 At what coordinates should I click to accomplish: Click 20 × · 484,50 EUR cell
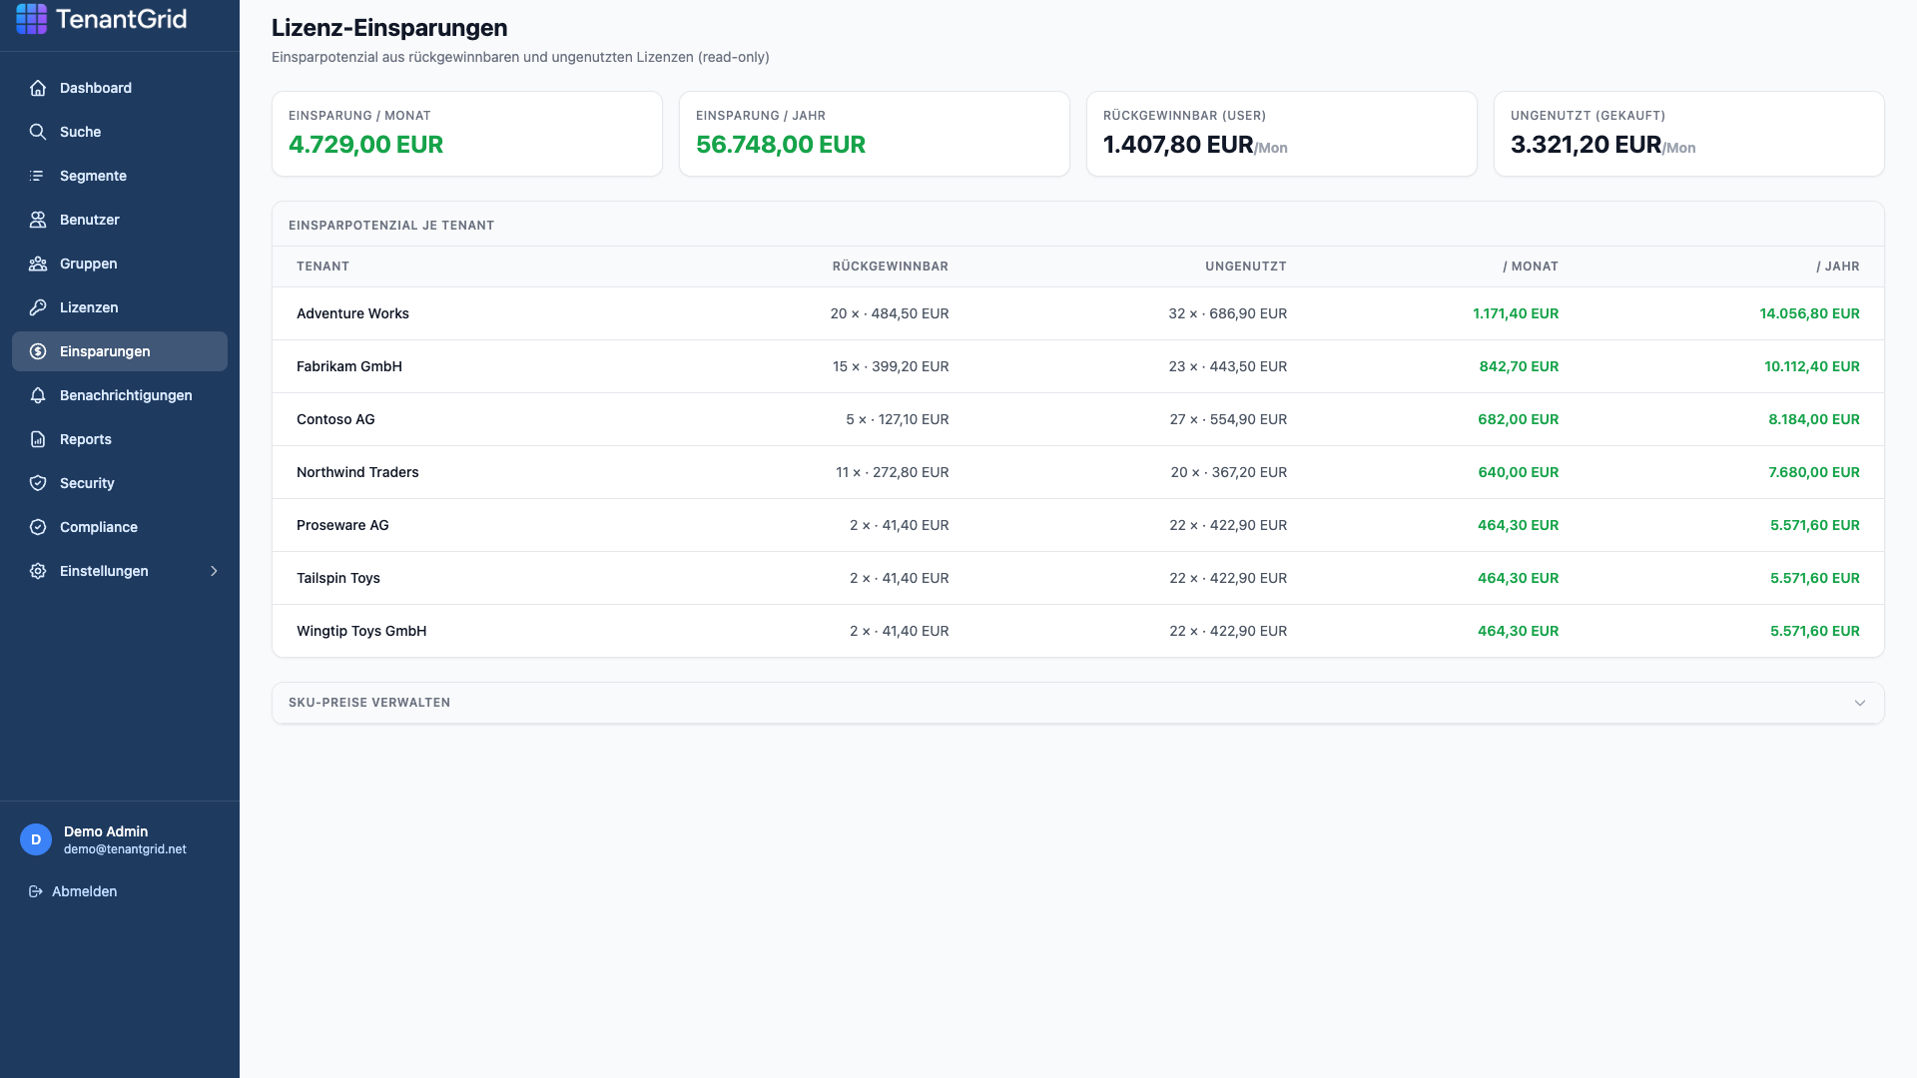890,313
